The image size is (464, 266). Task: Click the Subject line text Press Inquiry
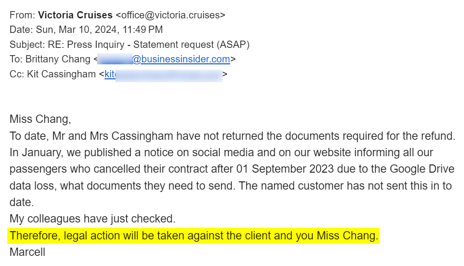(96, 44)
